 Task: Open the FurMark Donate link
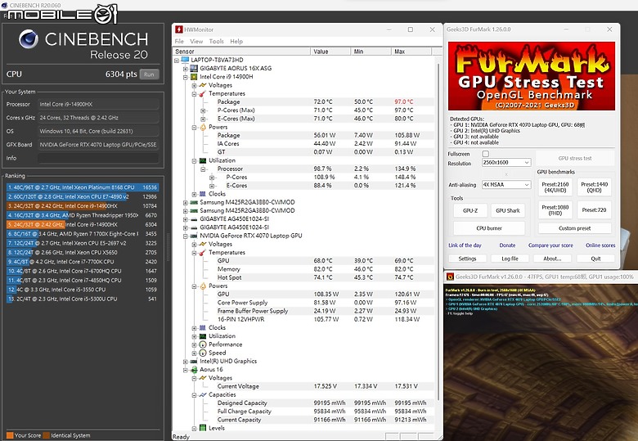tap(507, 245)
